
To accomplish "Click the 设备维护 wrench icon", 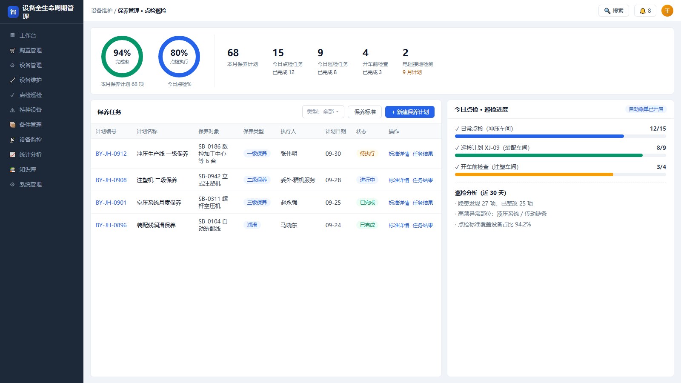I will [12, 80].
